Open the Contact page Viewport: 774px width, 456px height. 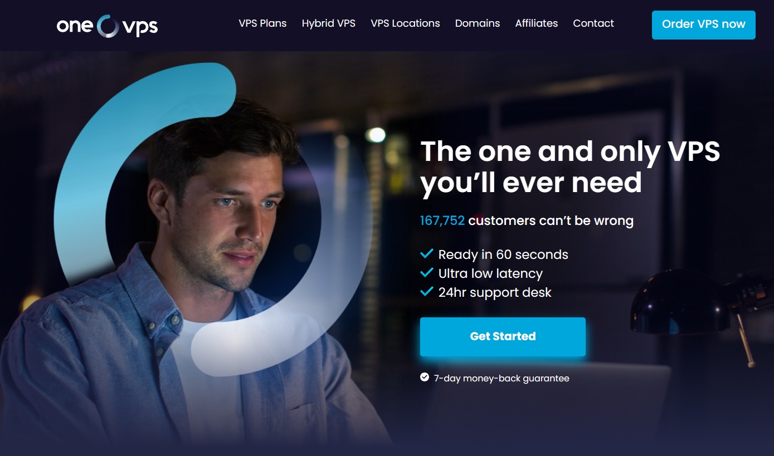click(x=593, y=23)
